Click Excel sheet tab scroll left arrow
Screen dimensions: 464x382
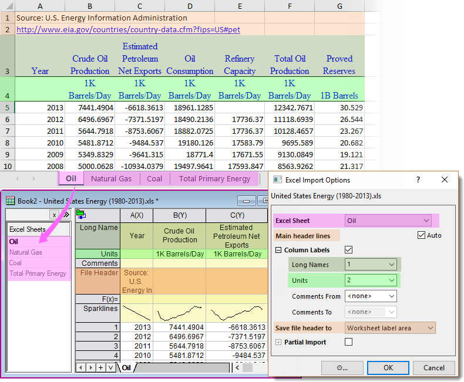coord(17,178)
